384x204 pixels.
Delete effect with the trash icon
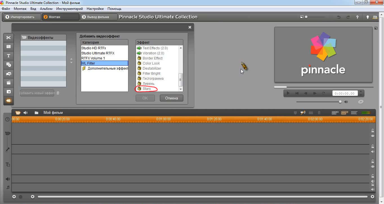(x=58, y=93)
